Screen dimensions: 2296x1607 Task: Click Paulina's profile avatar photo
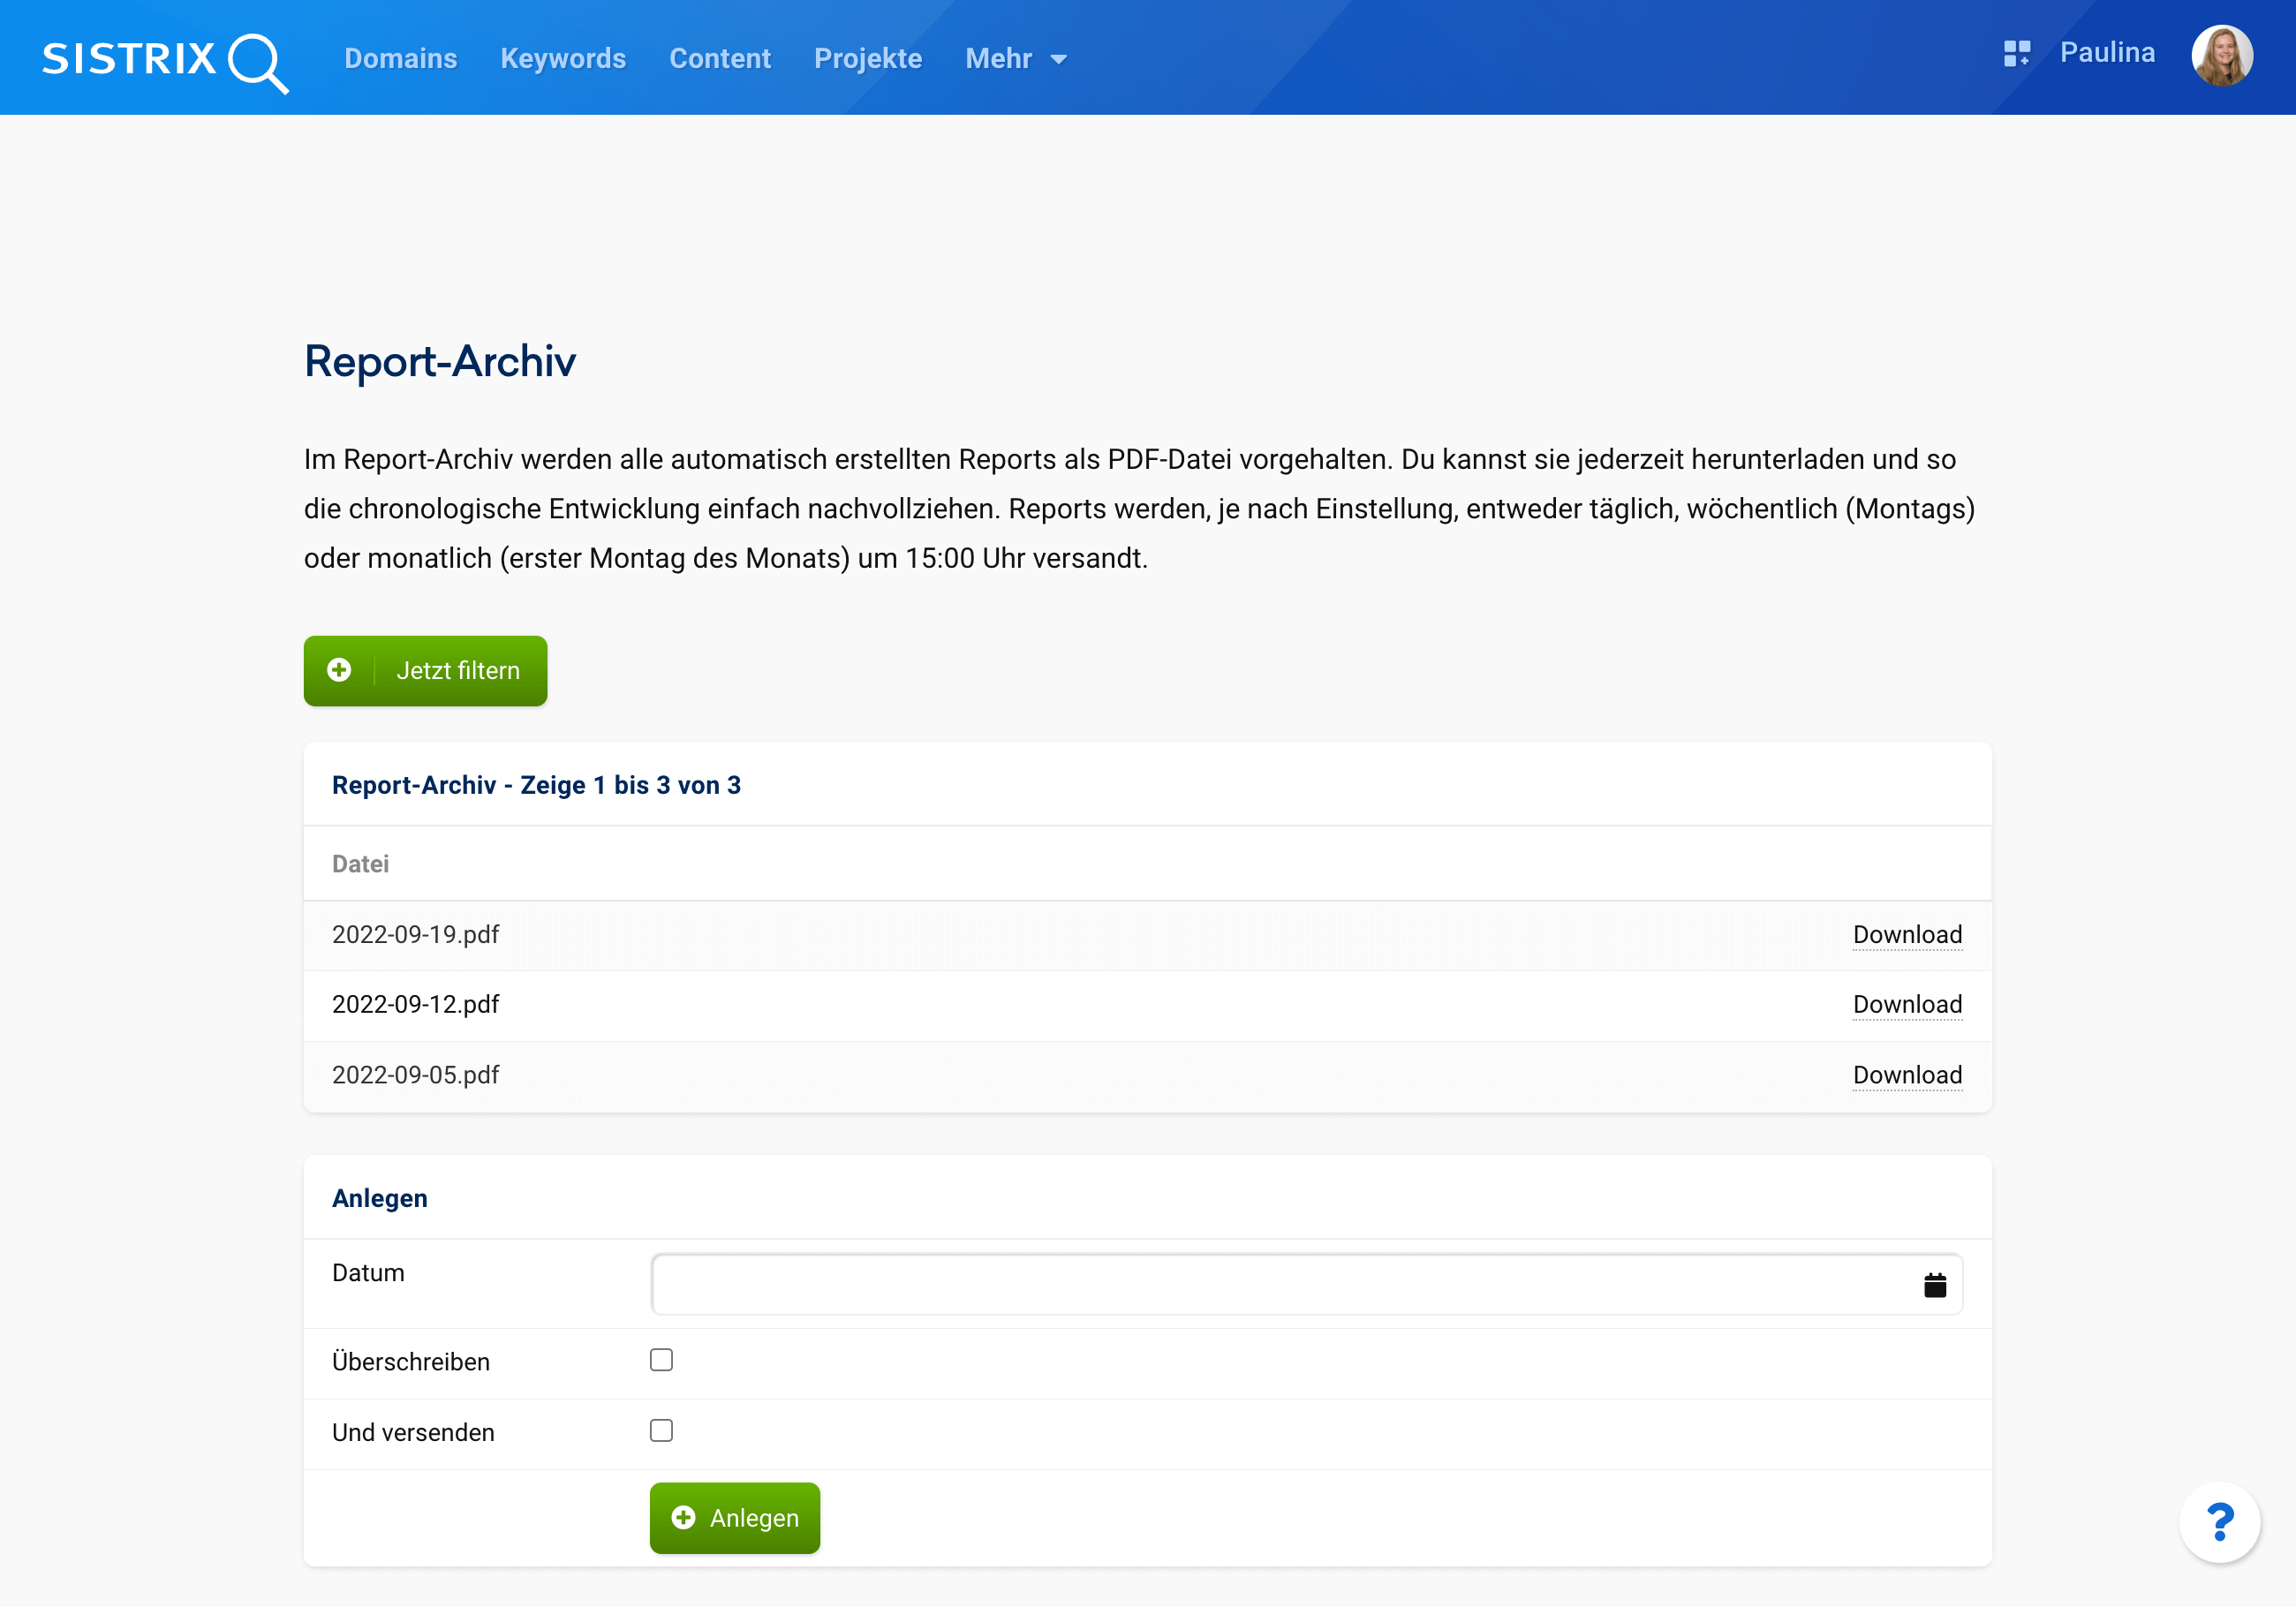pos(2221,56)
